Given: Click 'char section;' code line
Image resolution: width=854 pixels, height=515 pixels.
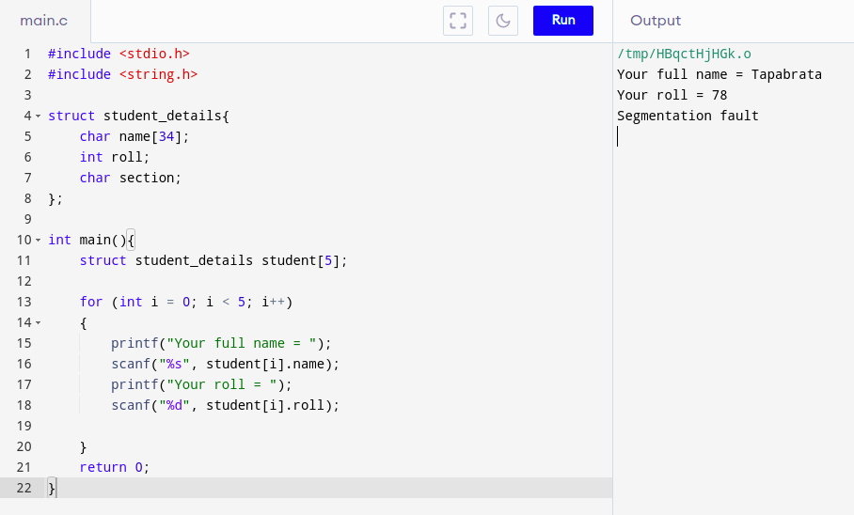Looking at the screenshot, I should (x=130, y=178).
